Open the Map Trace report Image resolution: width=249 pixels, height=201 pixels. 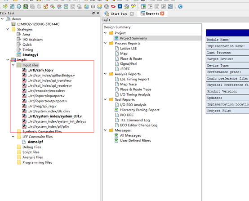tap(128, 84)
